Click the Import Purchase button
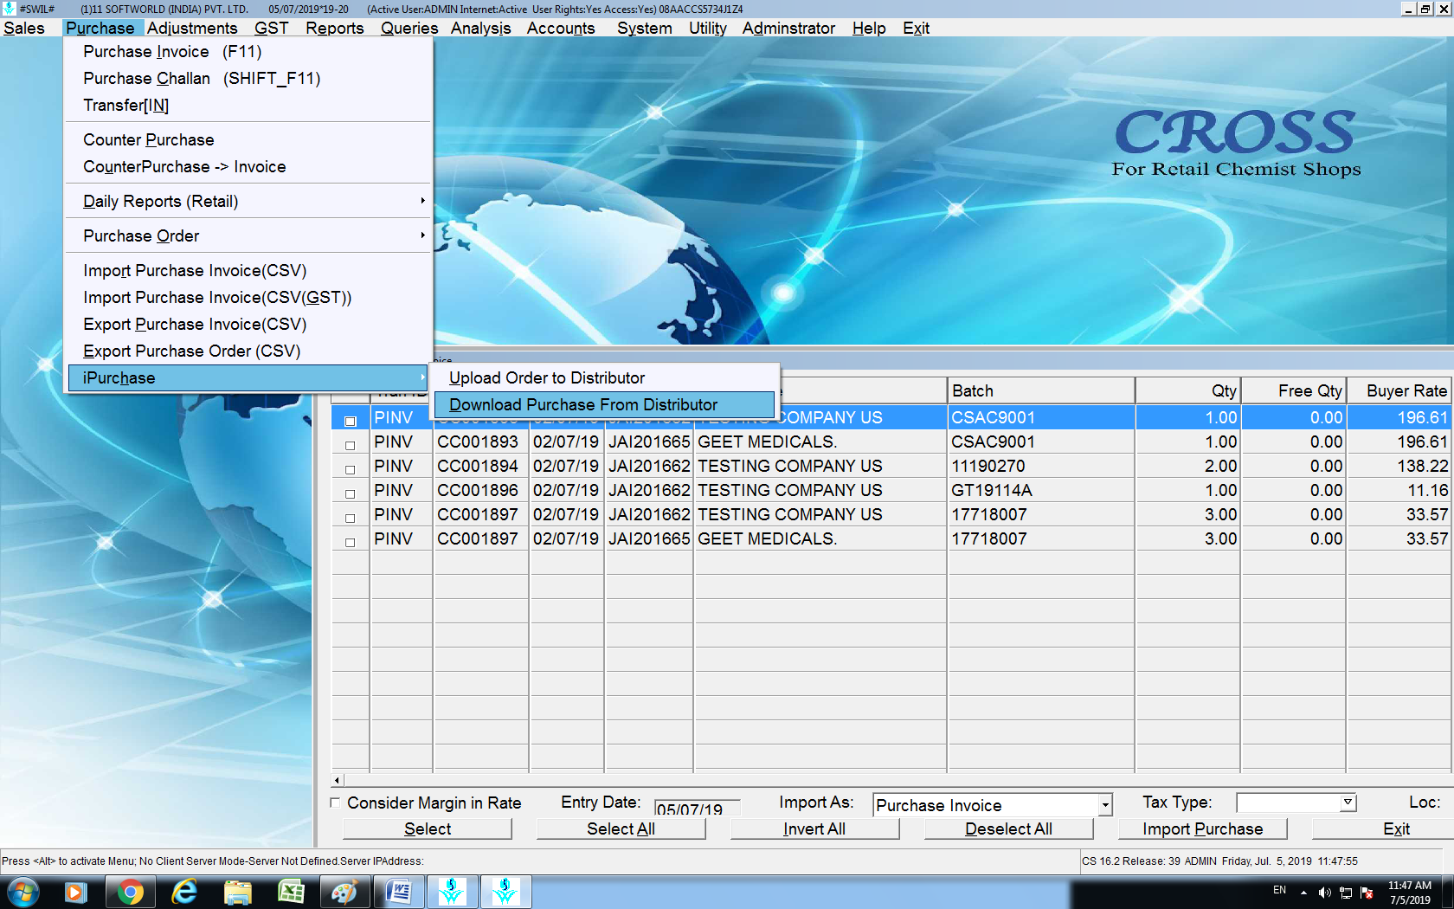 pyautogui.click(x=1202, y=828)
